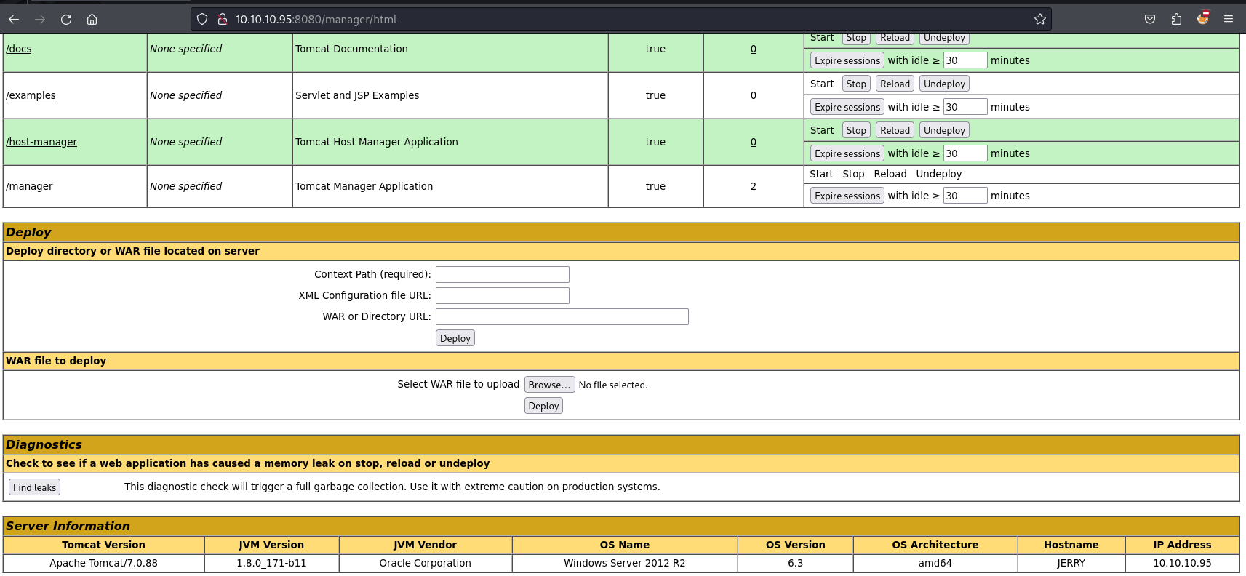Browse for a WAR file to upload

[x=550, y=385]
